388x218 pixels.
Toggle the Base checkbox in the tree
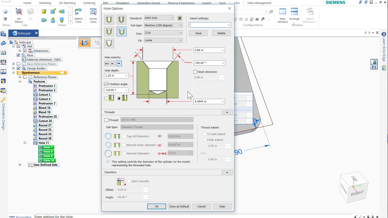[18, 55]
